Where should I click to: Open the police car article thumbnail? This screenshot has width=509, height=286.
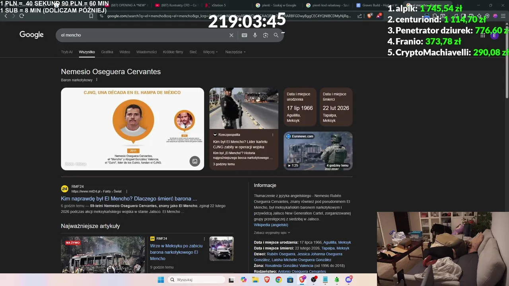tap(221, 249)
